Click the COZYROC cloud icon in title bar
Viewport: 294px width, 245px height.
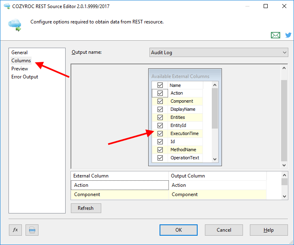click(7, 6)
